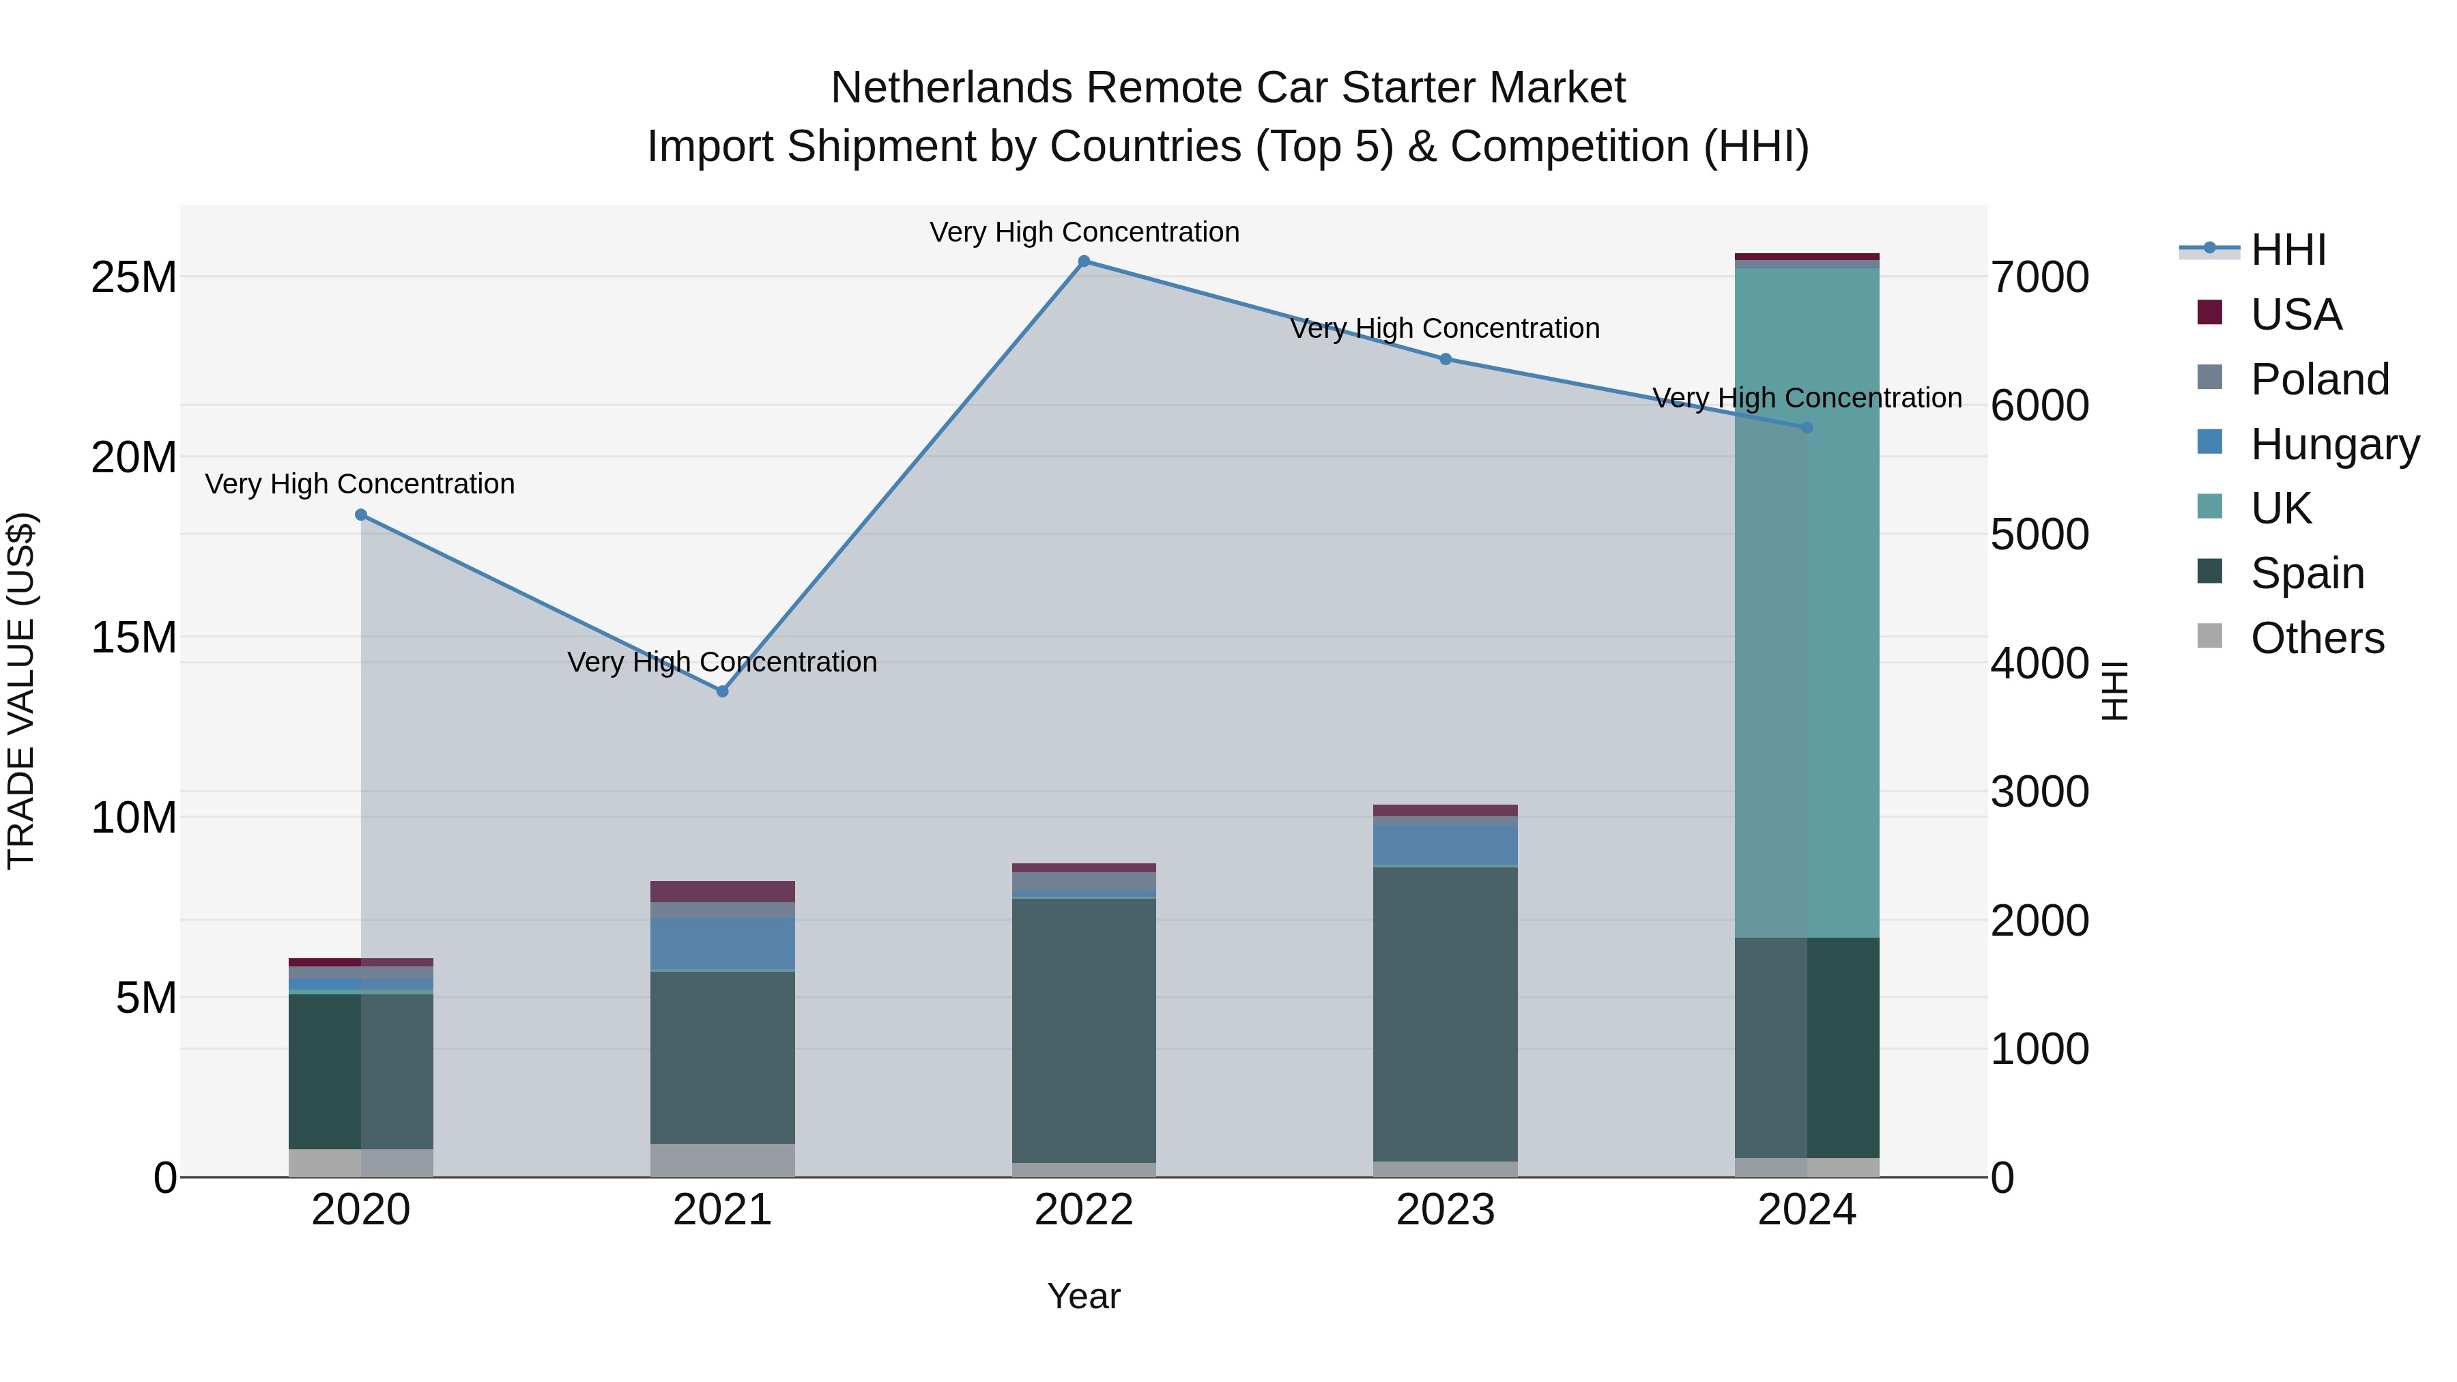This screenshot has width=2457, height=1382.
Task: Toggle the USA legend entry
Action: coord(2269,314)
